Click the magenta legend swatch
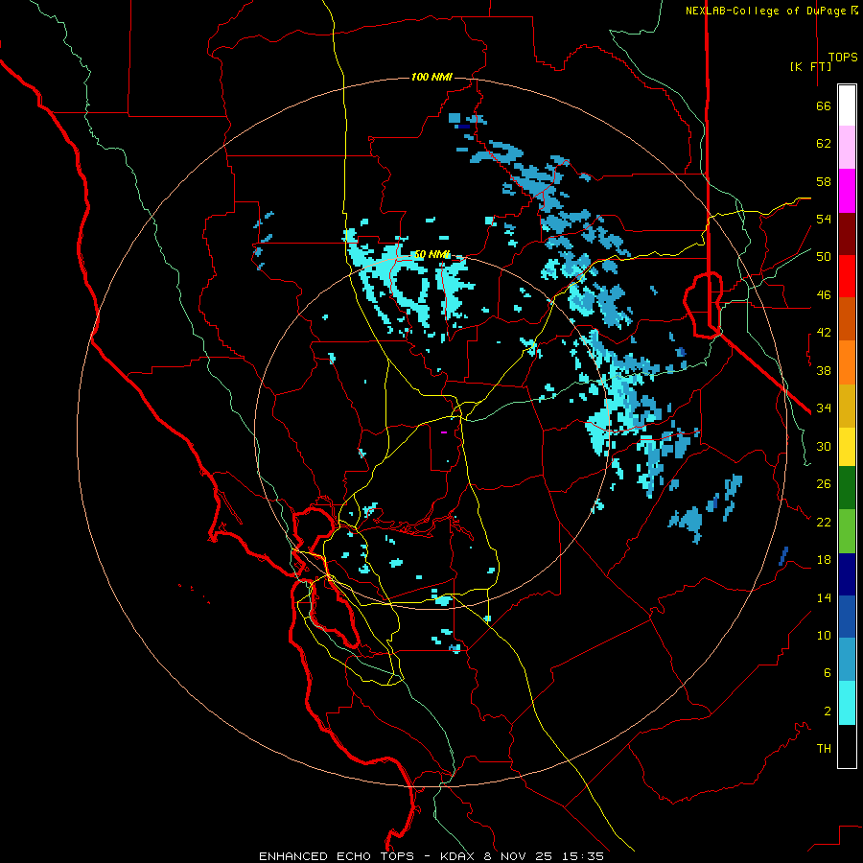This screenshot has height=863, width=863. (847, 191)
